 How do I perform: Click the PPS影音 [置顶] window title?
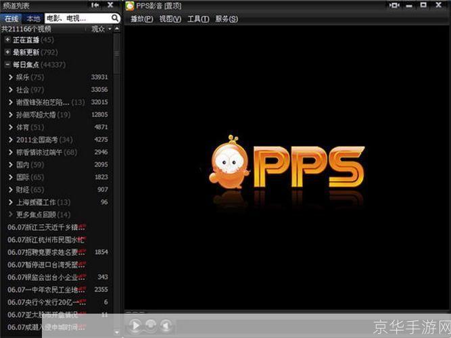[x=159, y=6]
